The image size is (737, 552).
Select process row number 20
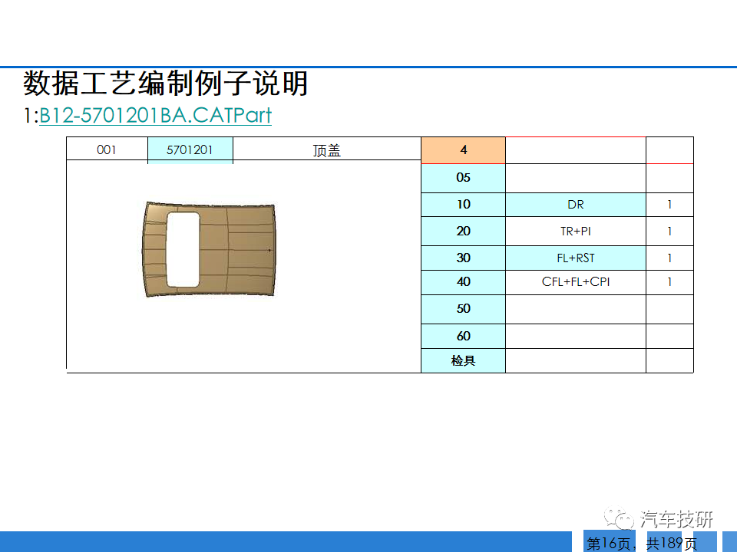coord(464,231)
